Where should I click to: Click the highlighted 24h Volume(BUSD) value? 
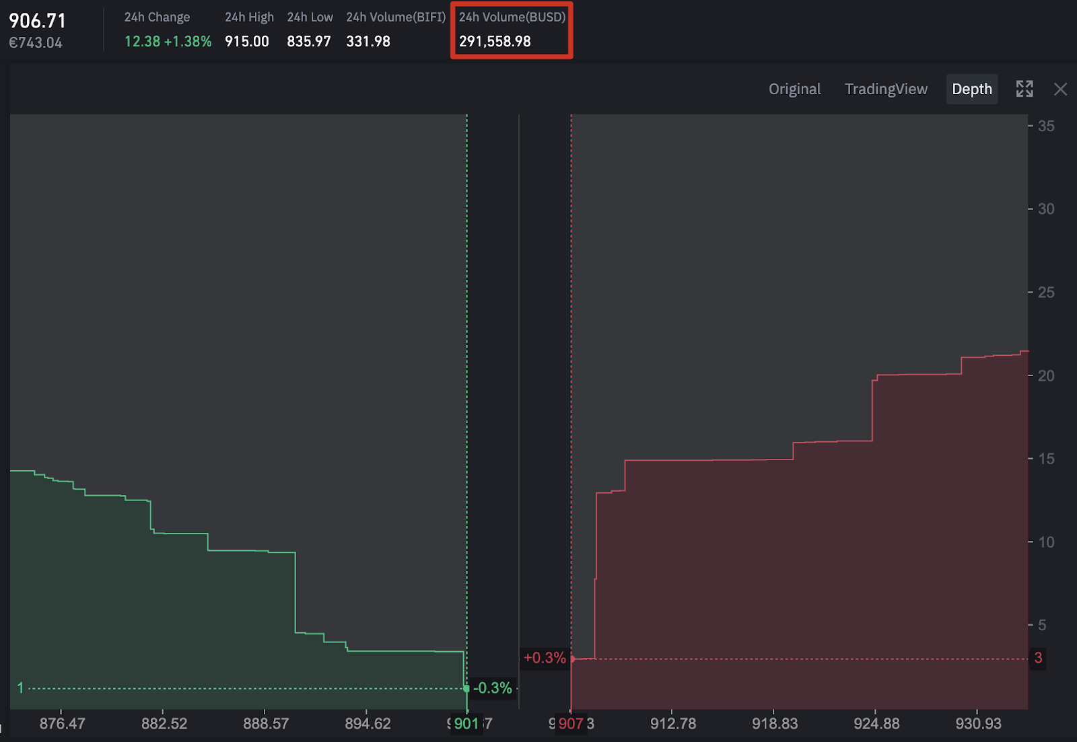click(495, 41)
